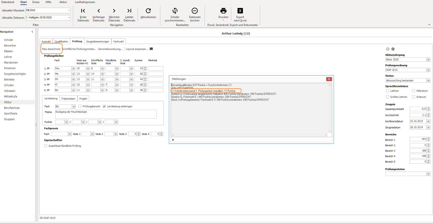Increase Gesamtpunktzahl stepper
The image size is (433, 223).
429,108
